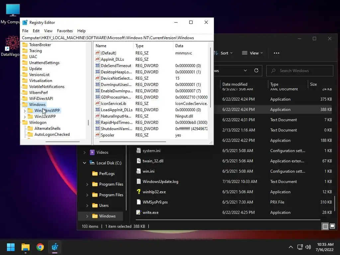Viewport: 340px width, 255px height.
Task: Select the IconServiceLib string icon
Action: pos(98,104)
